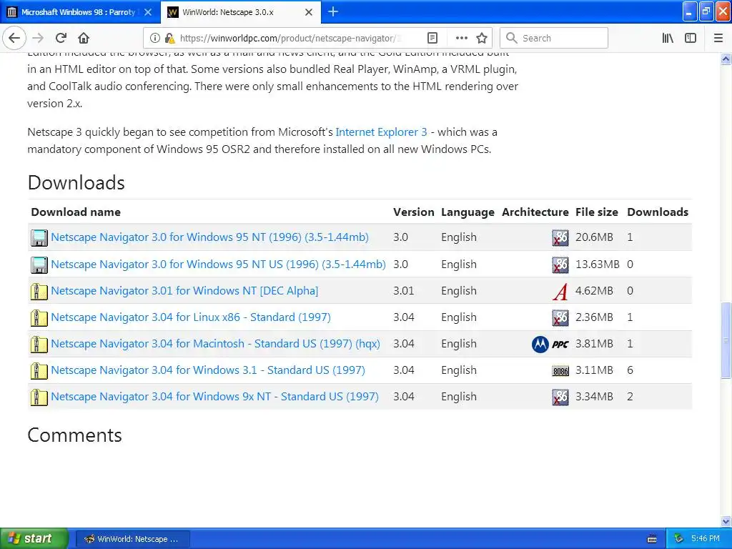This screenshot has height=549, width=732.
Task: Click the Search input box
Action: click(554, 38)
